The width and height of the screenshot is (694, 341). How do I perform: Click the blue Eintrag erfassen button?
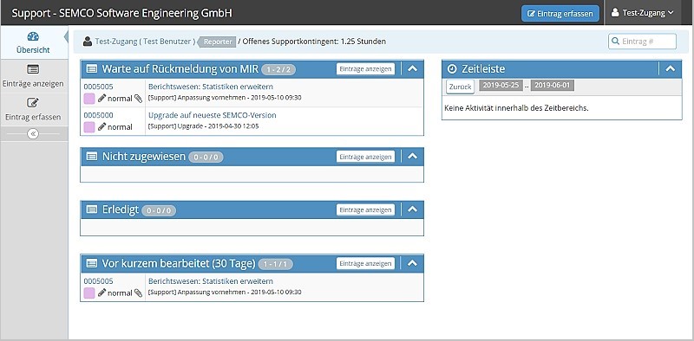pos(560,13)
